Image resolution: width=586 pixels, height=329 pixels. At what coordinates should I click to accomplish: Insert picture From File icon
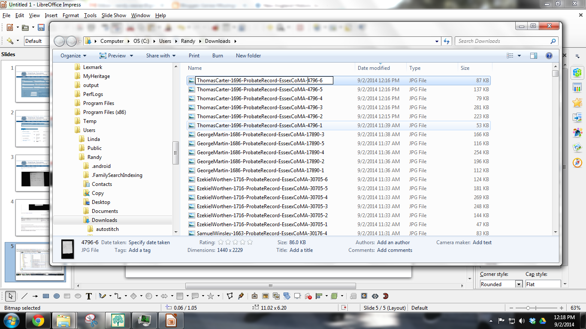pos(266,296)
